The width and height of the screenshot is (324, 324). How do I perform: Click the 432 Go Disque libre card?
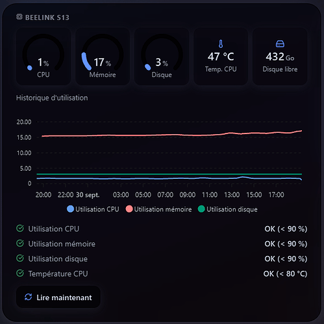click(280, 56)
